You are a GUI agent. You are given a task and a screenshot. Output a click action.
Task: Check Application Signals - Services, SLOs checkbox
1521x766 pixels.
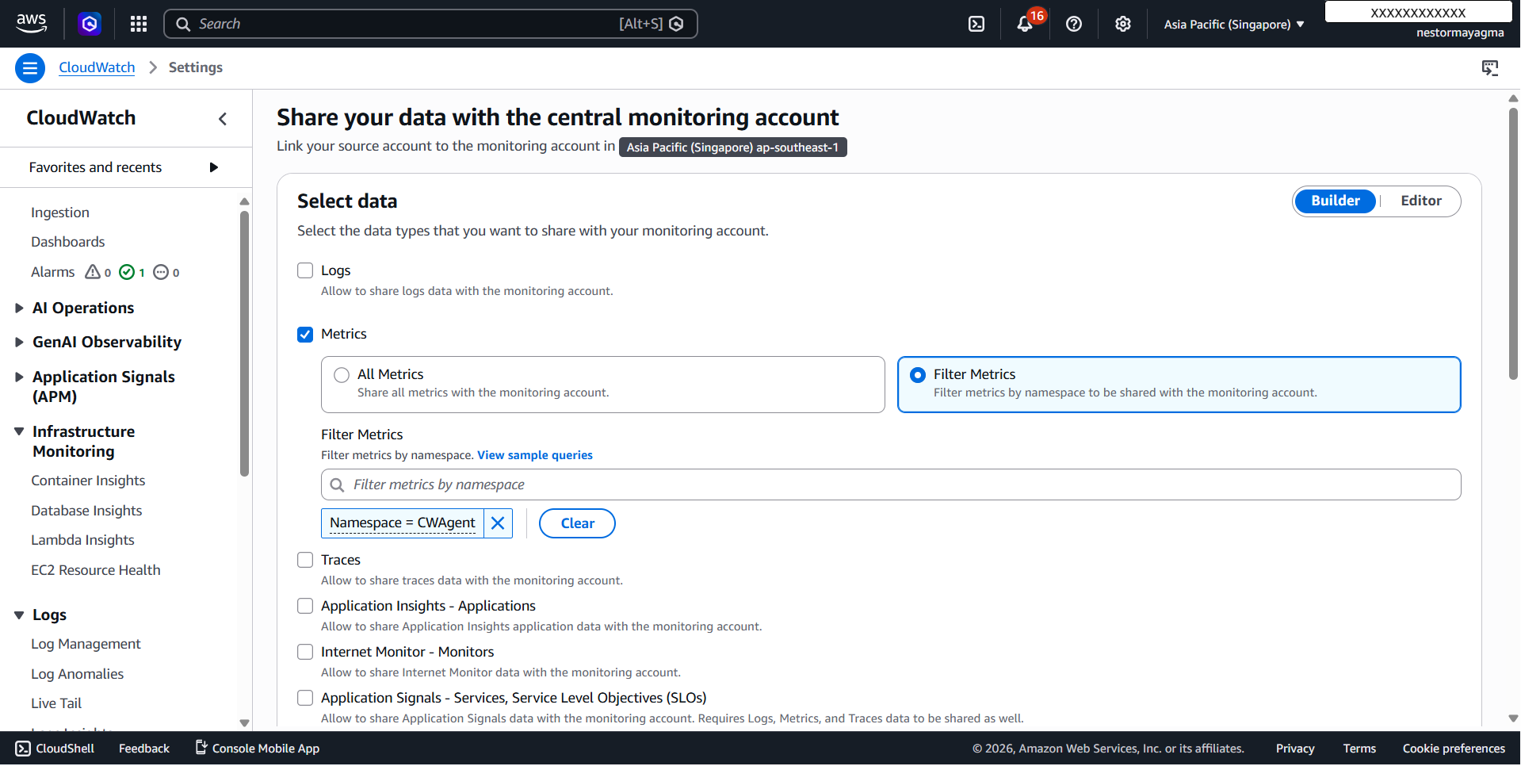(x=305, y=698)
